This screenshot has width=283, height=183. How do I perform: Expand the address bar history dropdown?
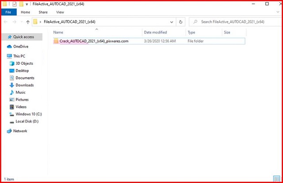pos(172,22)
